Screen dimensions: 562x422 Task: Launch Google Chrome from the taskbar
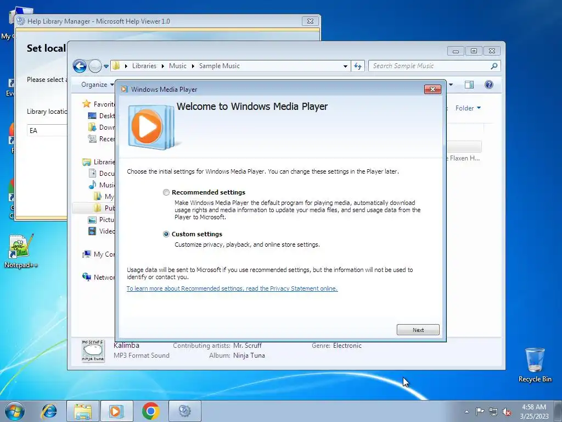[x=150, y=411]
